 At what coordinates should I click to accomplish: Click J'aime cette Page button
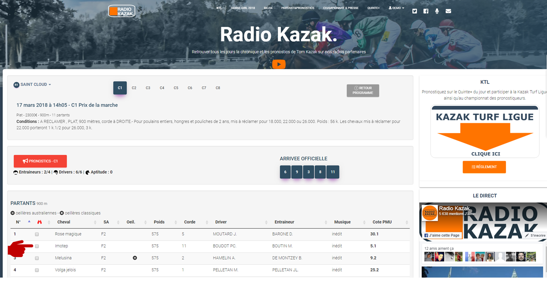click(x=442, y=235)
